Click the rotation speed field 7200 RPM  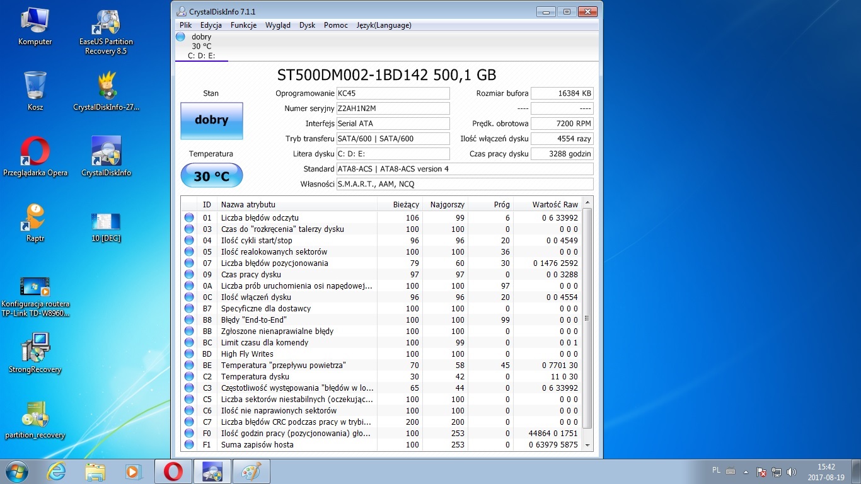tap(562, 124)
